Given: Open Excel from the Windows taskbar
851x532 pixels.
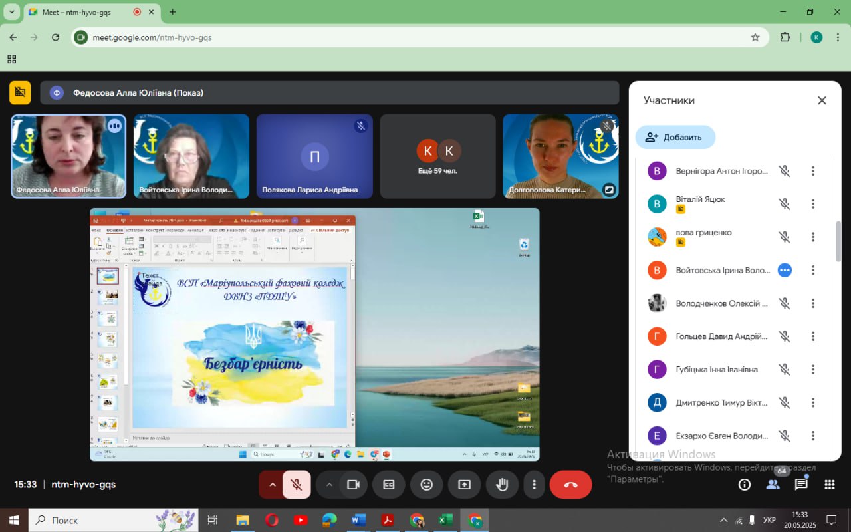Looking at the screenshot, I should [445, 520].
